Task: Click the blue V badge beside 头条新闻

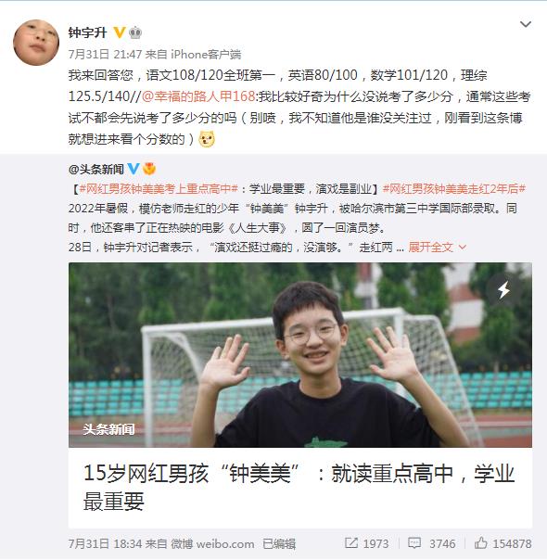Action: 134,169
